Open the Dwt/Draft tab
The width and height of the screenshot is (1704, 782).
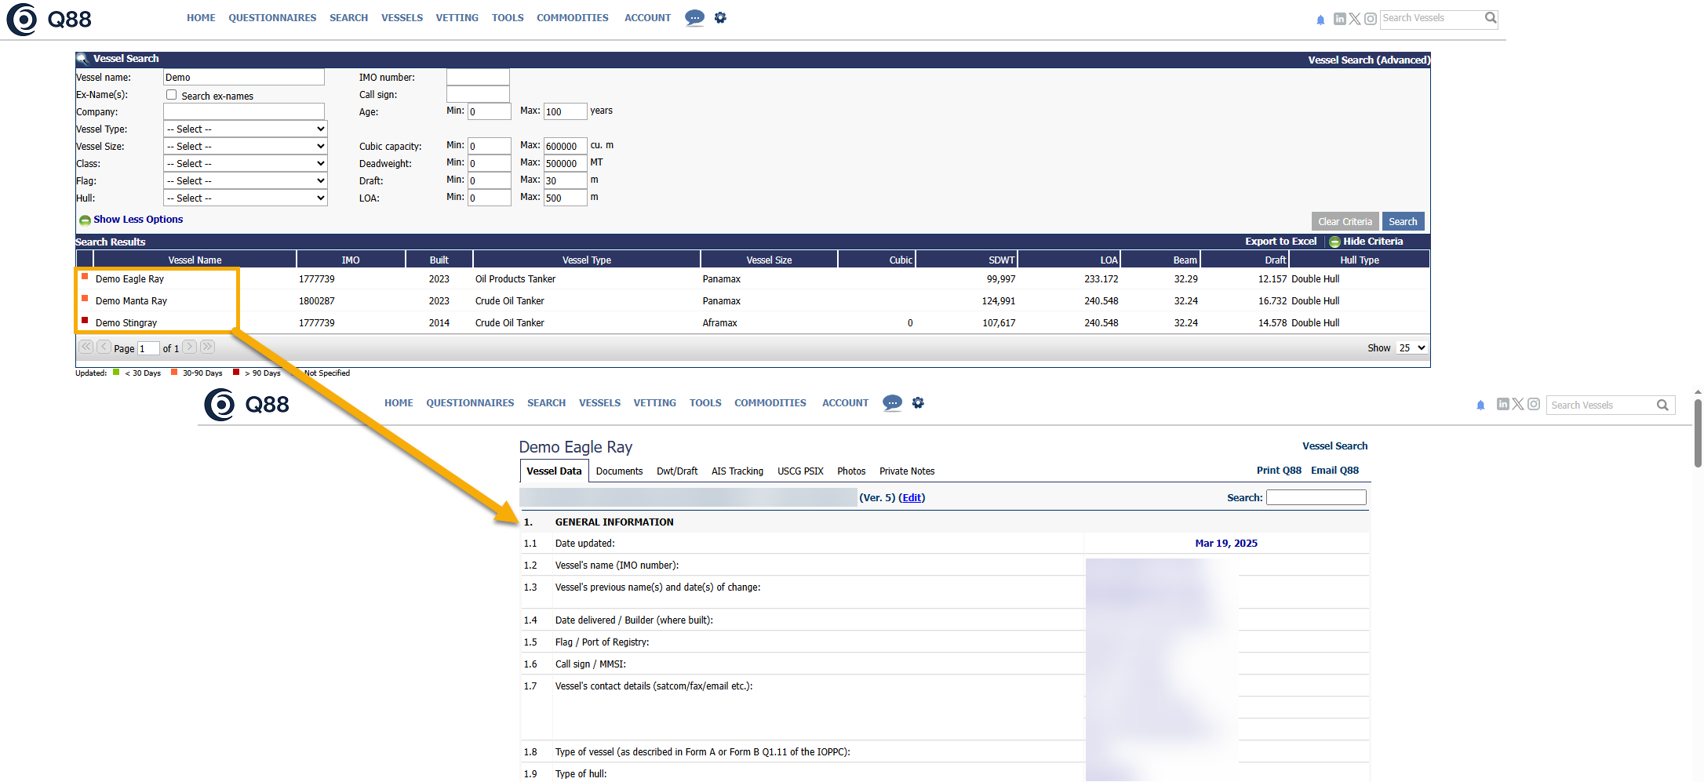point(676,471)
